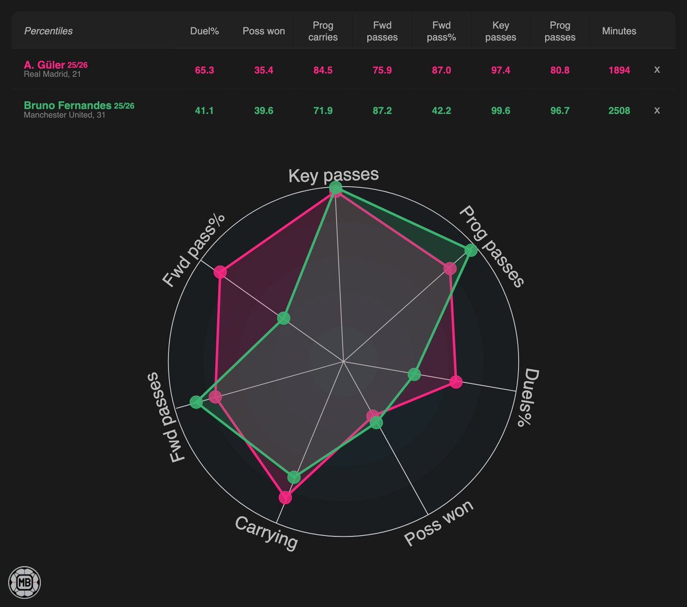The height and width of the screenshot is (607, 687).
Task: Click Fernandes' Prog carries value 71.9
Action: pos(323,110)
